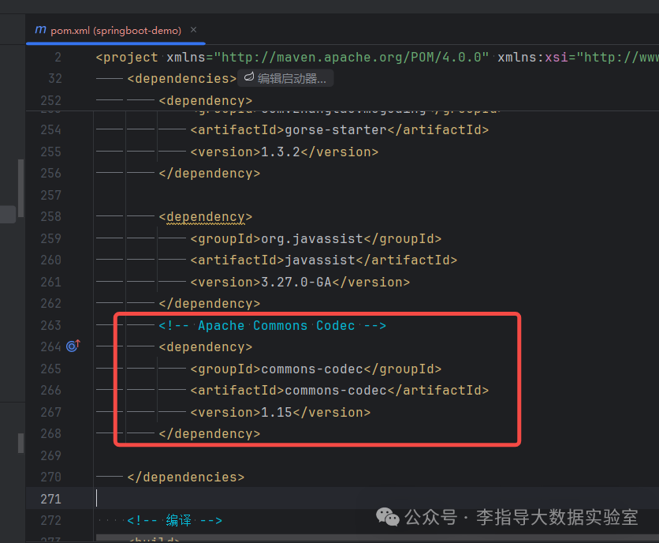659x543 pixels.
Task: Click the sticky line <project xmlns> header
Action: pyautogui.click(x=376, y=58)
